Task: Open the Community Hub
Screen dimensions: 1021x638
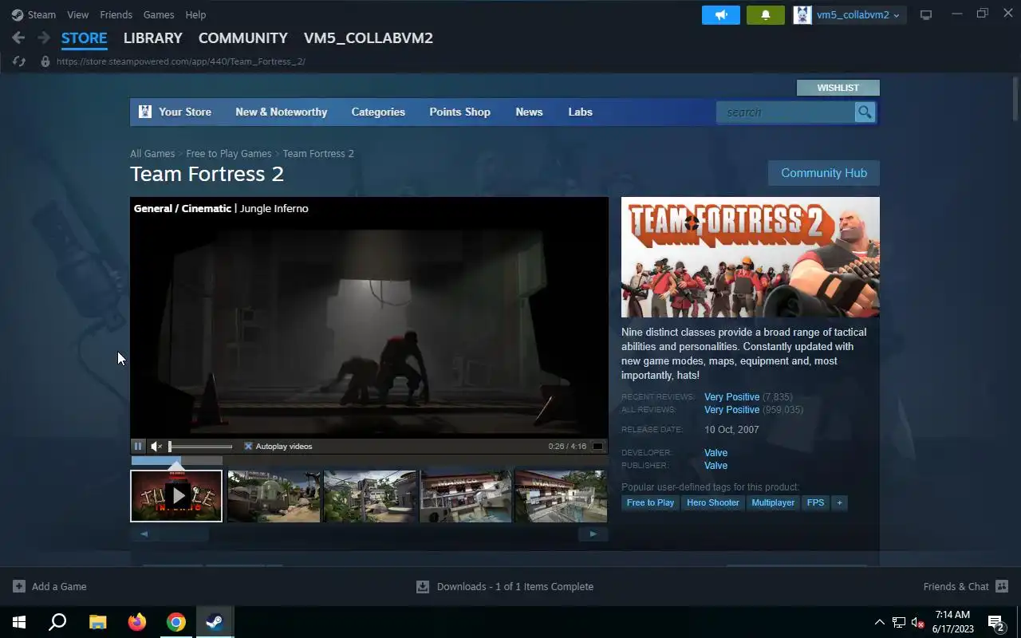Action: coord(824,173)
